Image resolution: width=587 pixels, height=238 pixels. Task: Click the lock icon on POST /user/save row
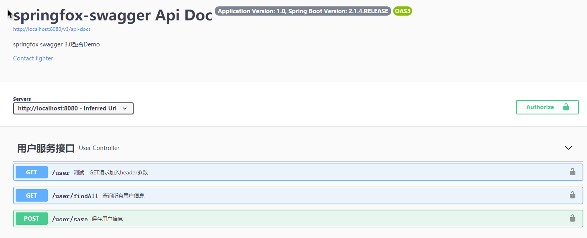point(573,218)
